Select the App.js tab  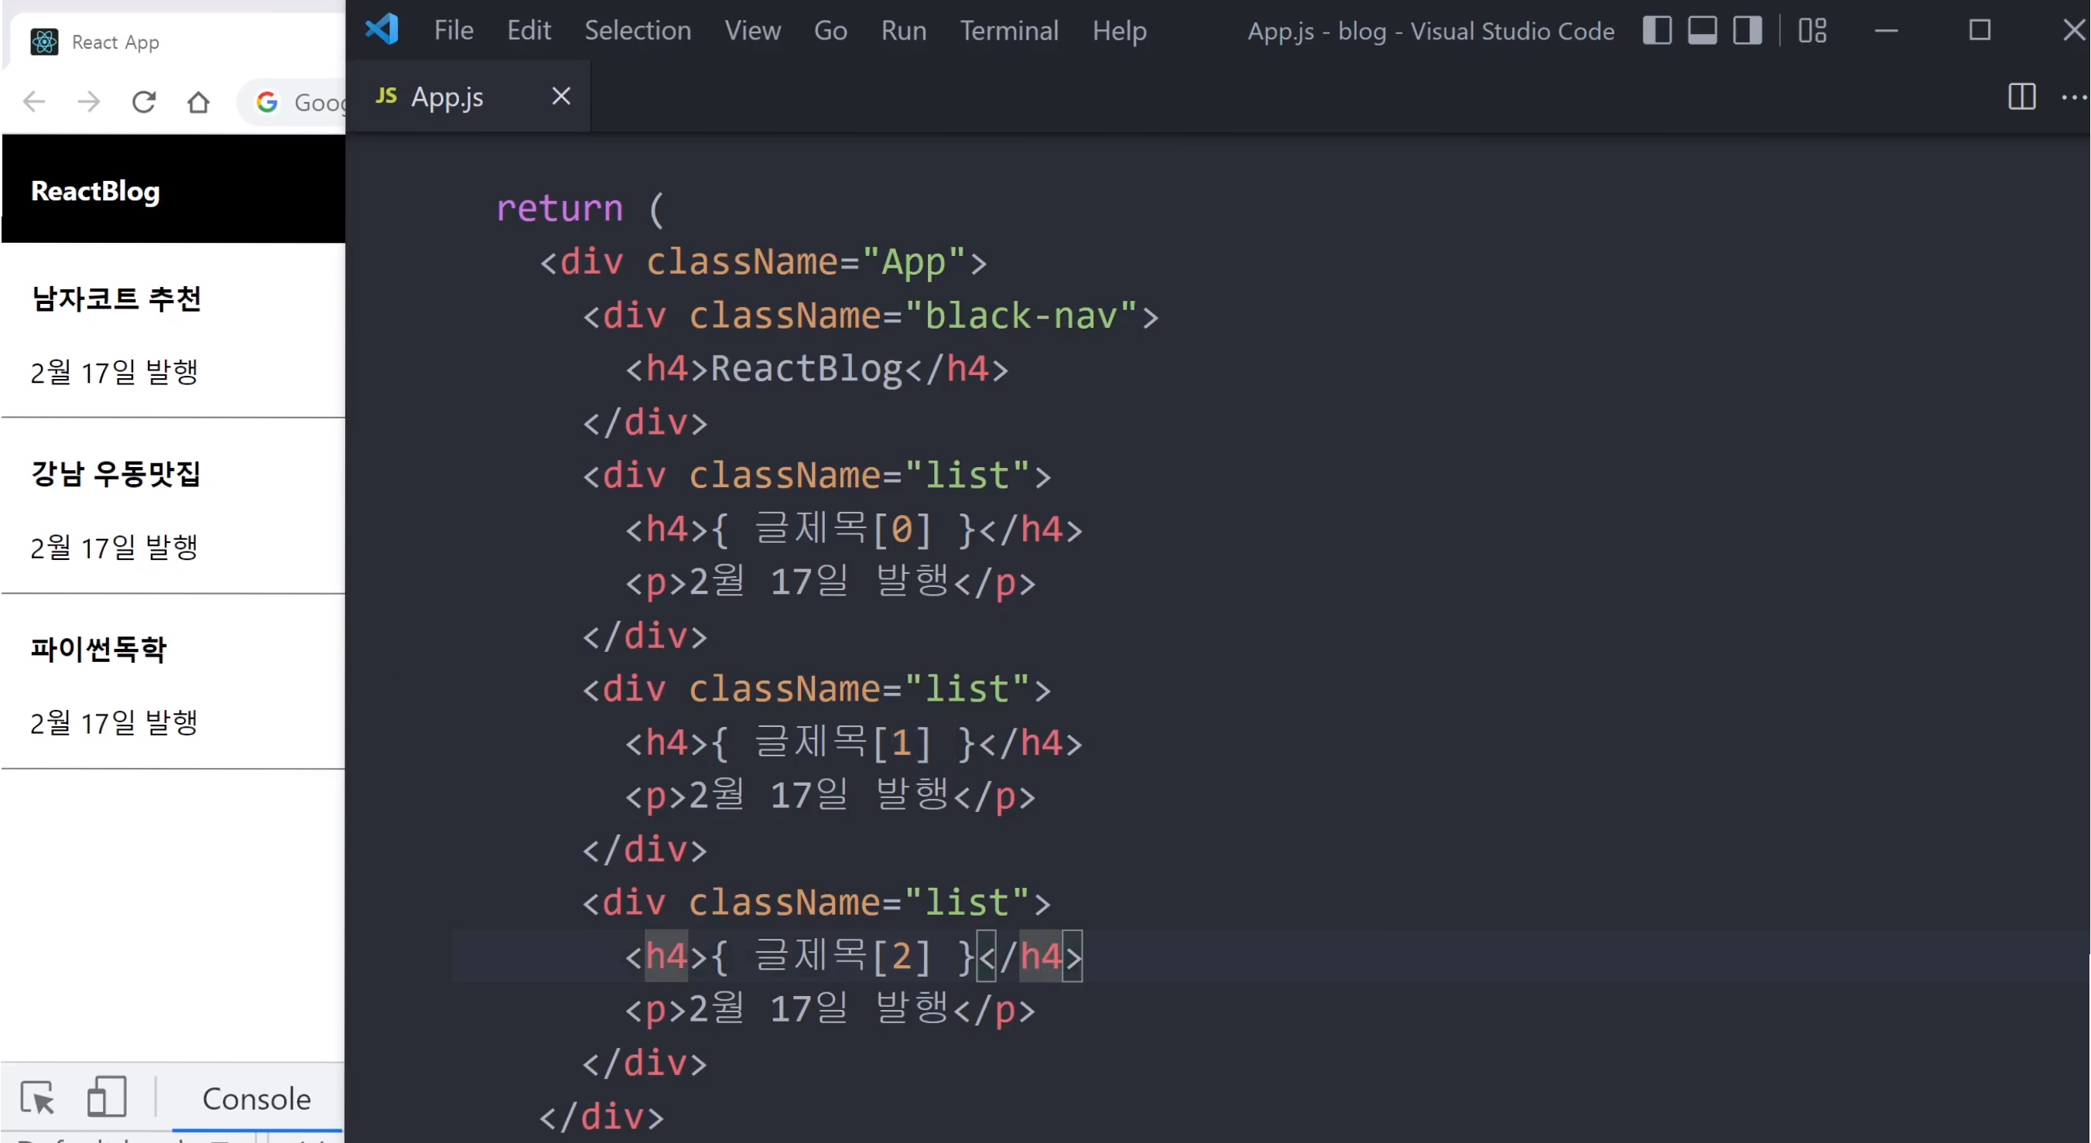(447, 97)
